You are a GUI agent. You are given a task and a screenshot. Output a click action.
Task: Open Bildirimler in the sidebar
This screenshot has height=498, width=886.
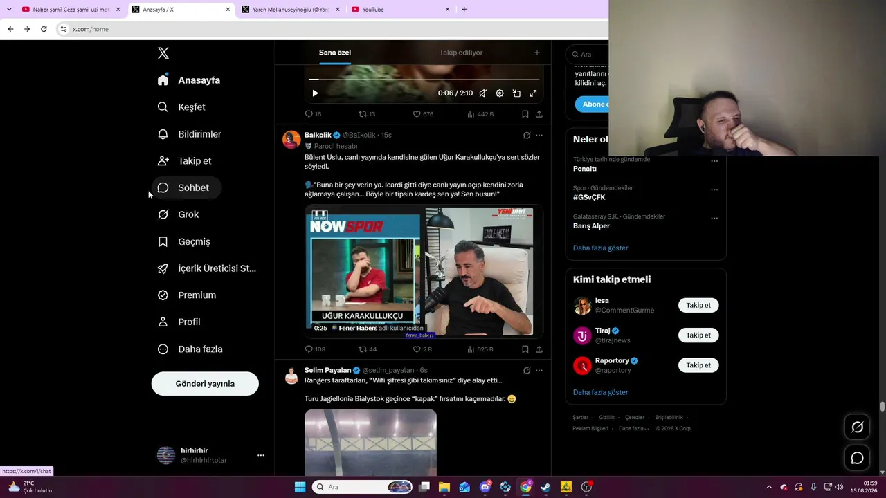coord(190,134)
